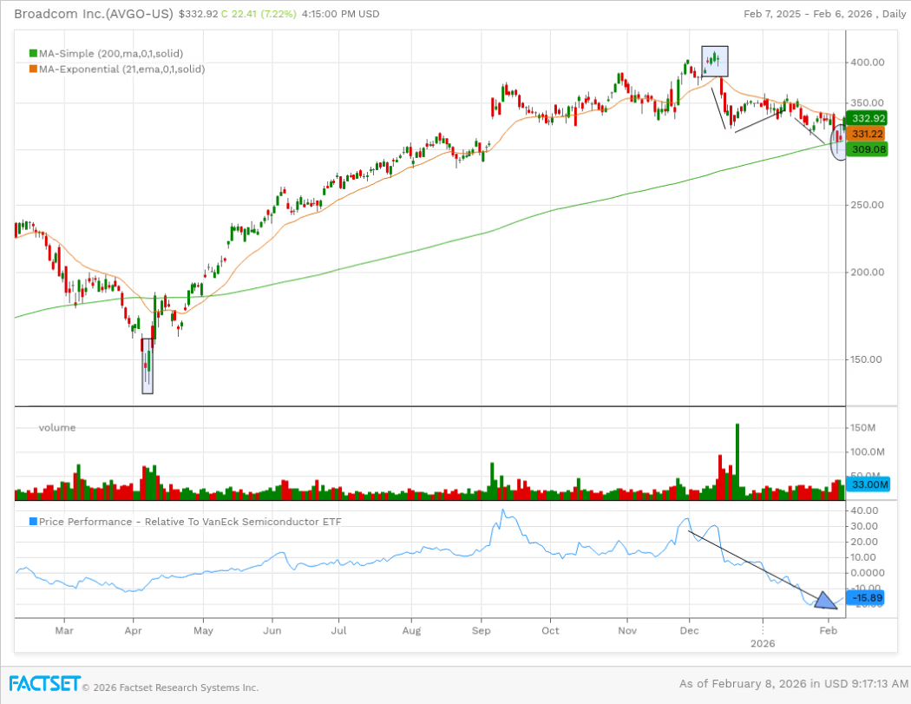The width and height of the screenshot is (911, 704).
Task: Click the 20.00 relative performance axis label
Action: click(x=864, y=542)
